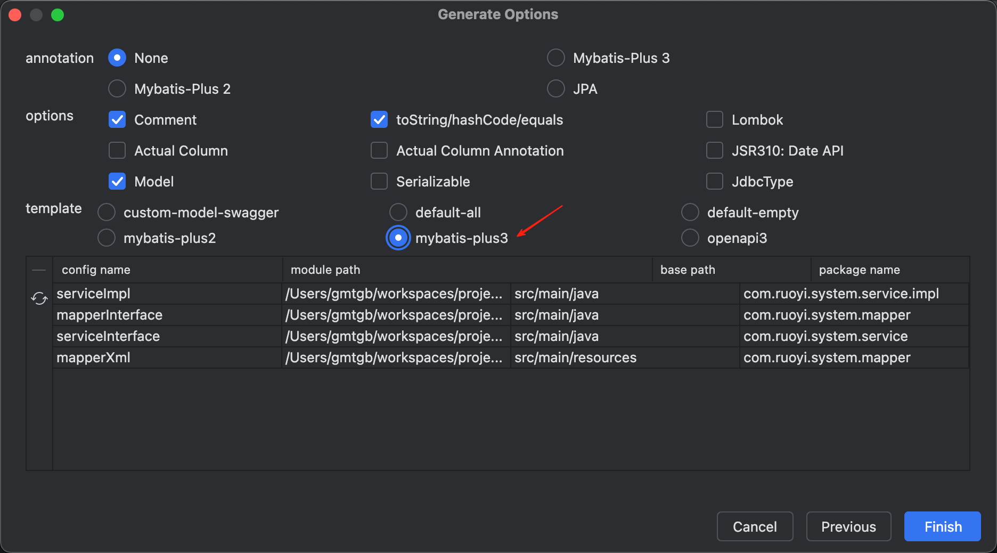Tick the Serializable checkbox

pos(379,182)
